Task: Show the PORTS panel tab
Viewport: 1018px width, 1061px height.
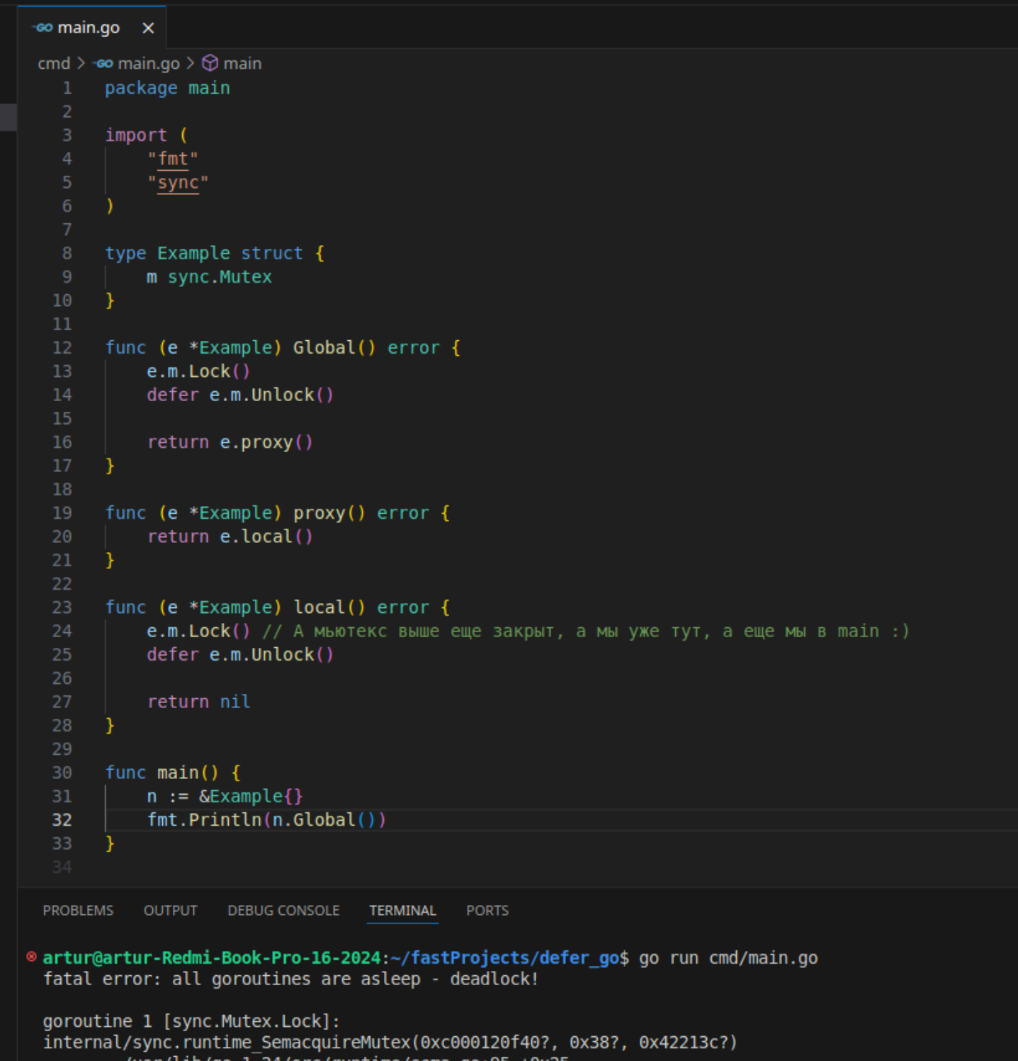Action: pyautogui.click(x=487, y=911)
